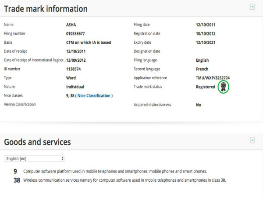Open the English (en) language dropdown
The height and width of the screenshot is (197, 263).
coord(34,158)
